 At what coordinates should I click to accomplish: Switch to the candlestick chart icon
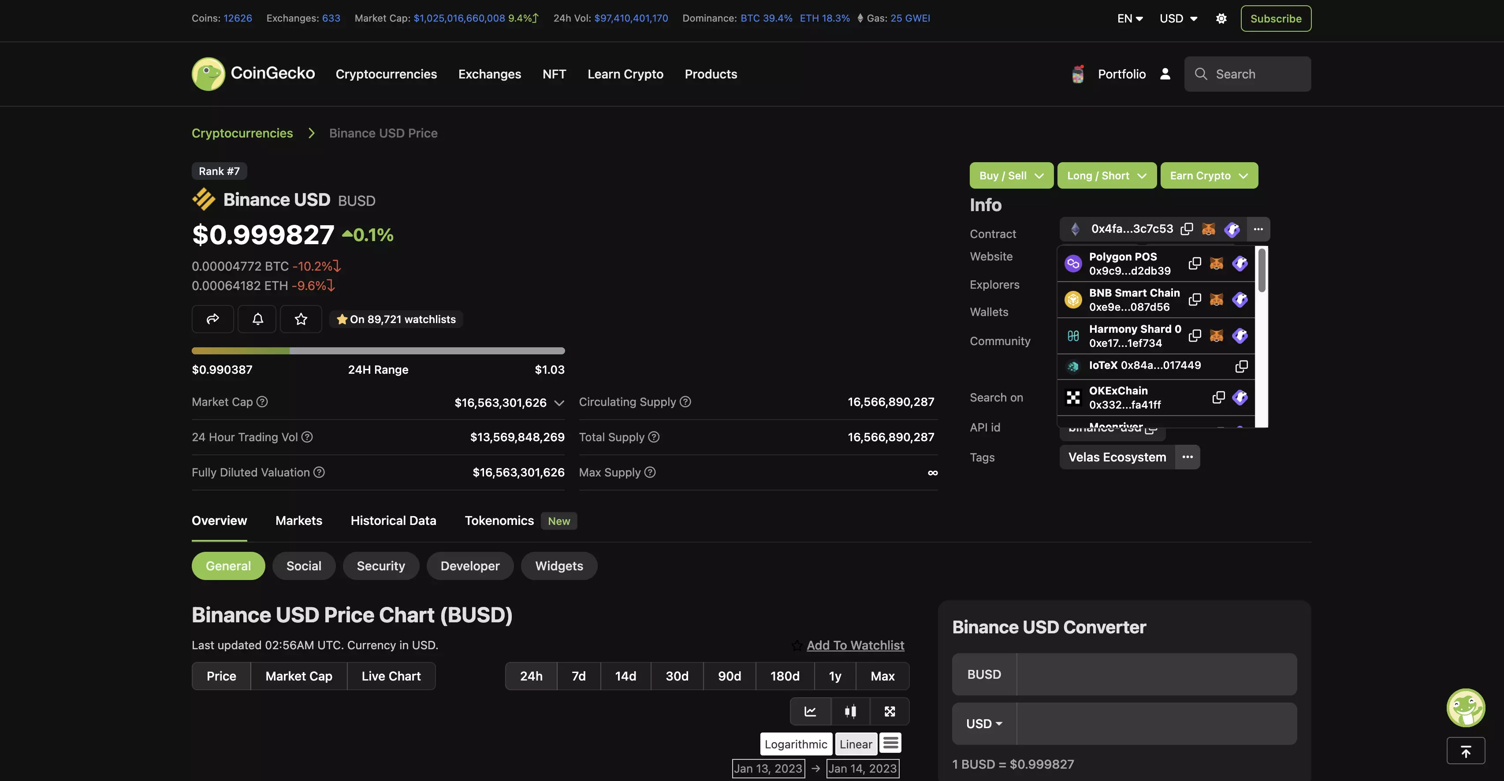pyautogui.click(x=850, y=711)
